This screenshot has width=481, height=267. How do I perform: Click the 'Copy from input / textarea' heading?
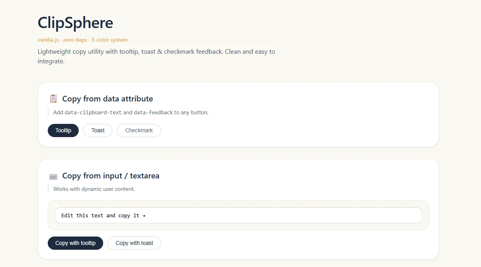pos(111,176)
